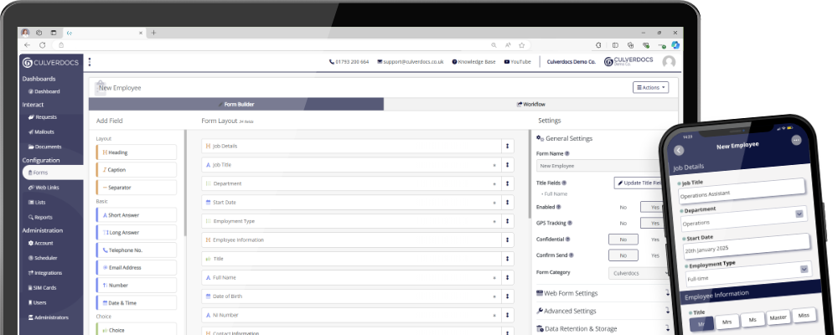Viewport: 838px width, 335px height.
Task: Switch to the Form Builder tab
Action: [x=236, y=104]
